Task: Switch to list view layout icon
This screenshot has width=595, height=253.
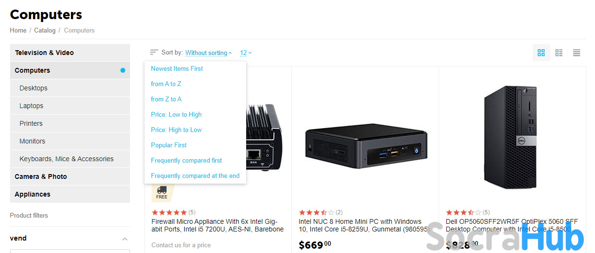Action: click(559, 53)
